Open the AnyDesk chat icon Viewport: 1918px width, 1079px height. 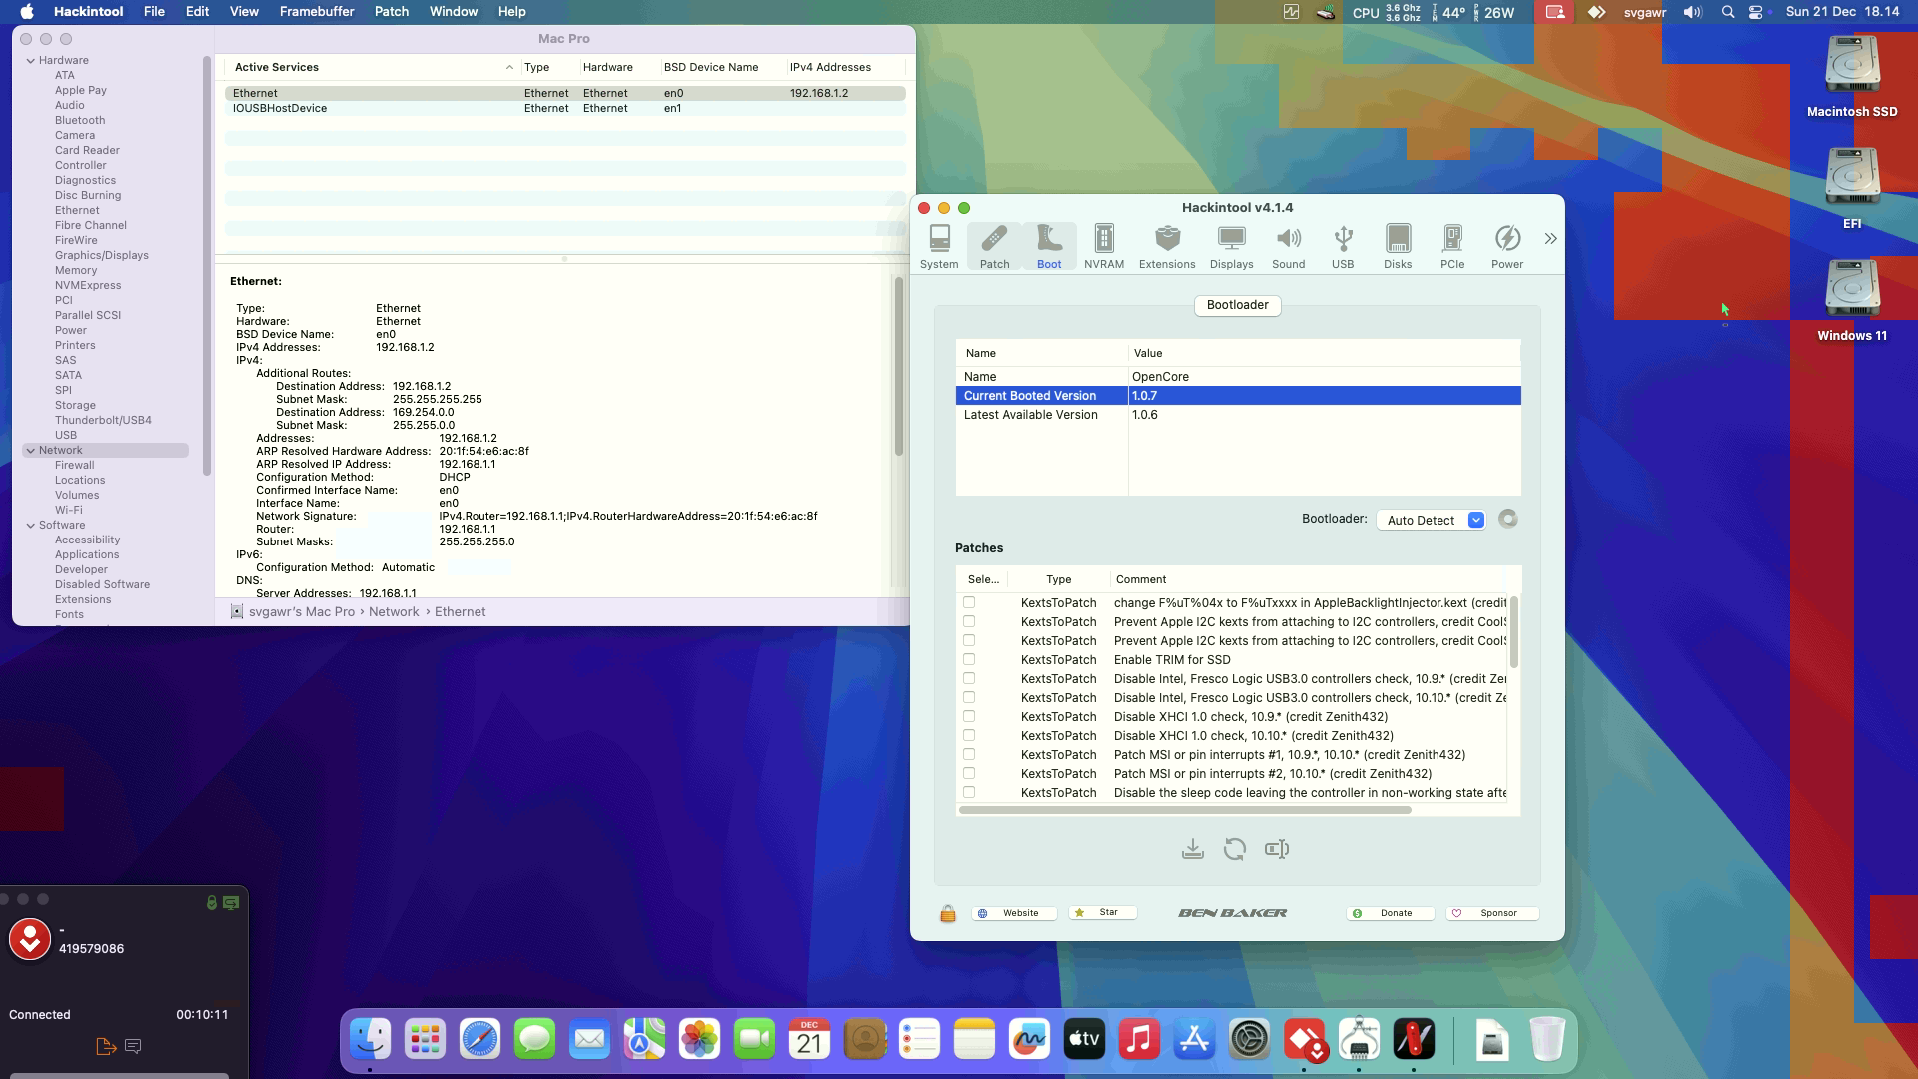[x=133, y=1046]
